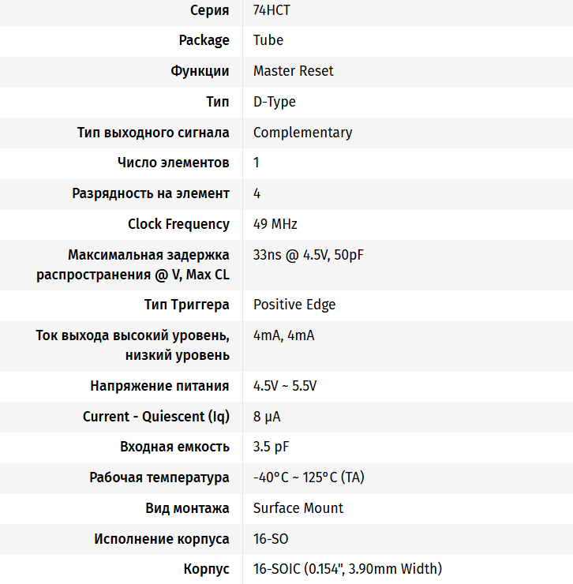Click the Current - Quiescent (Iq) label
This screenshot has width=573, height=584.
pos(156,417)
